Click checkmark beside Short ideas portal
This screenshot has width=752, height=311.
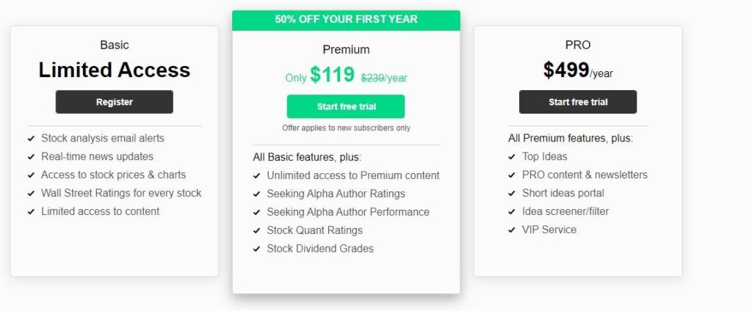coord(512,194)
